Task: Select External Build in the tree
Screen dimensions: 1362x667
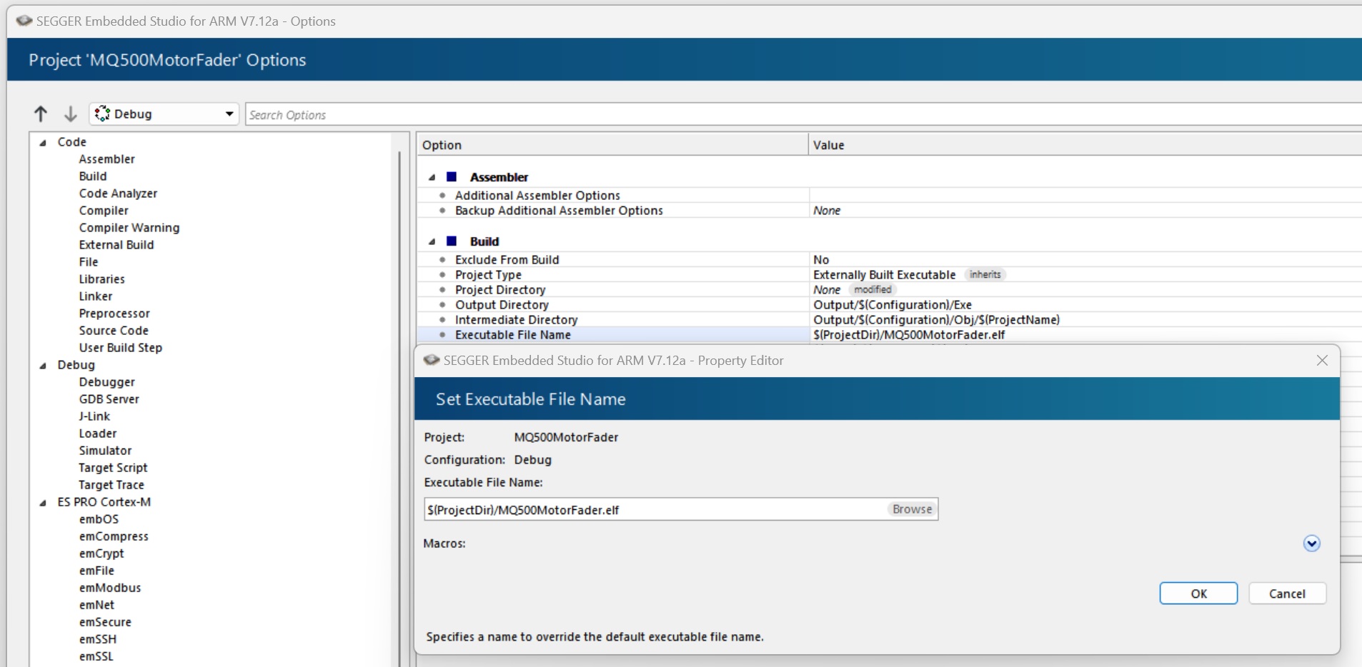Action: pyautogui.click(x=116, y=245)
